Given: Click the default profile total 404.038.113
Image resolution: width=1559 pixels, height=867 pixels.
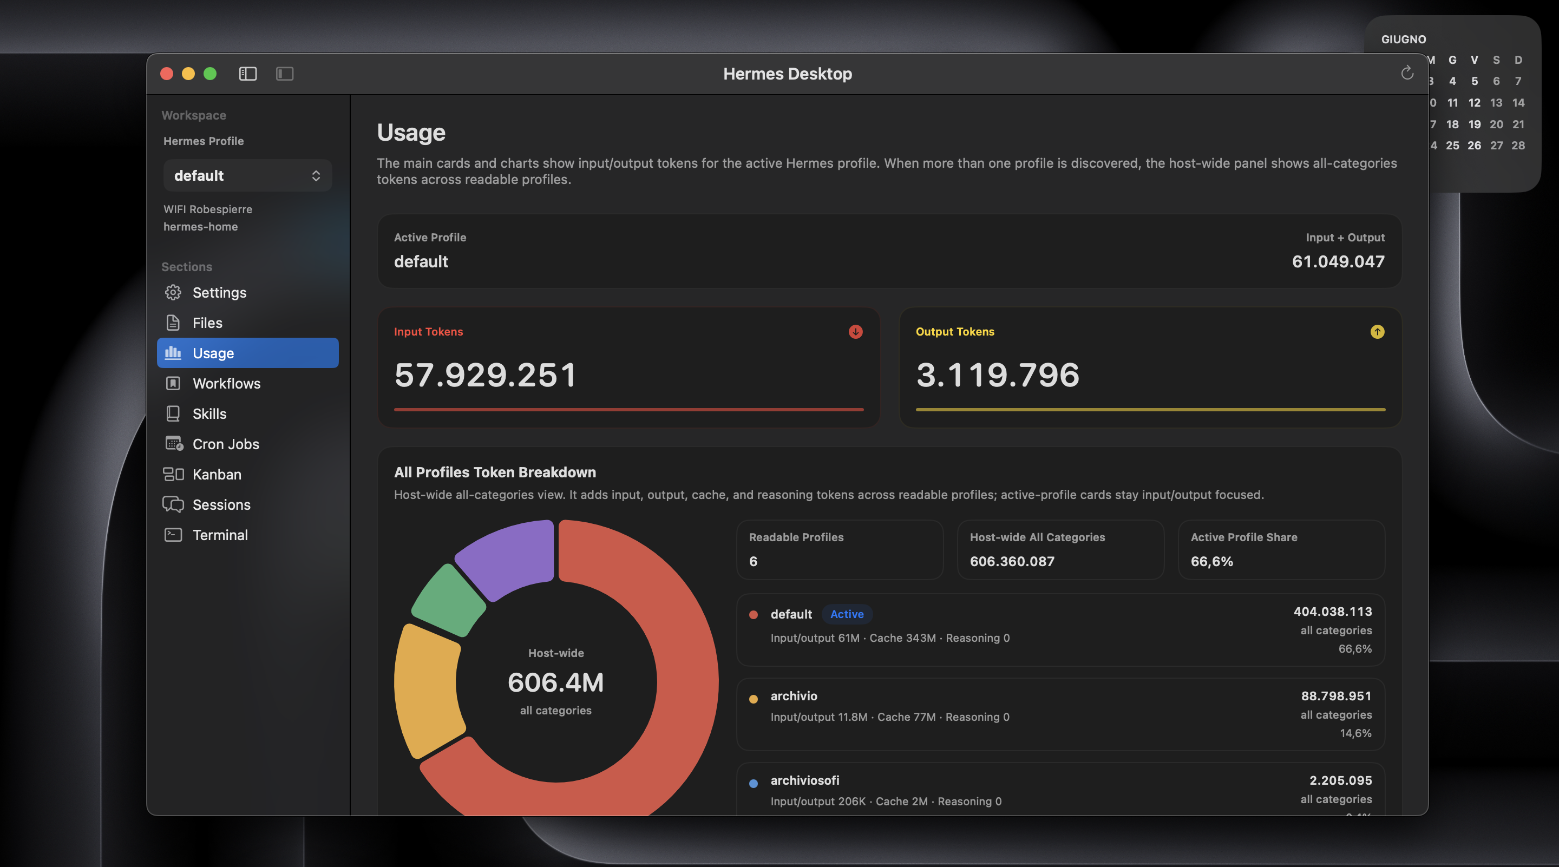Looking at the screenshot, I should tap(1333, 611).
